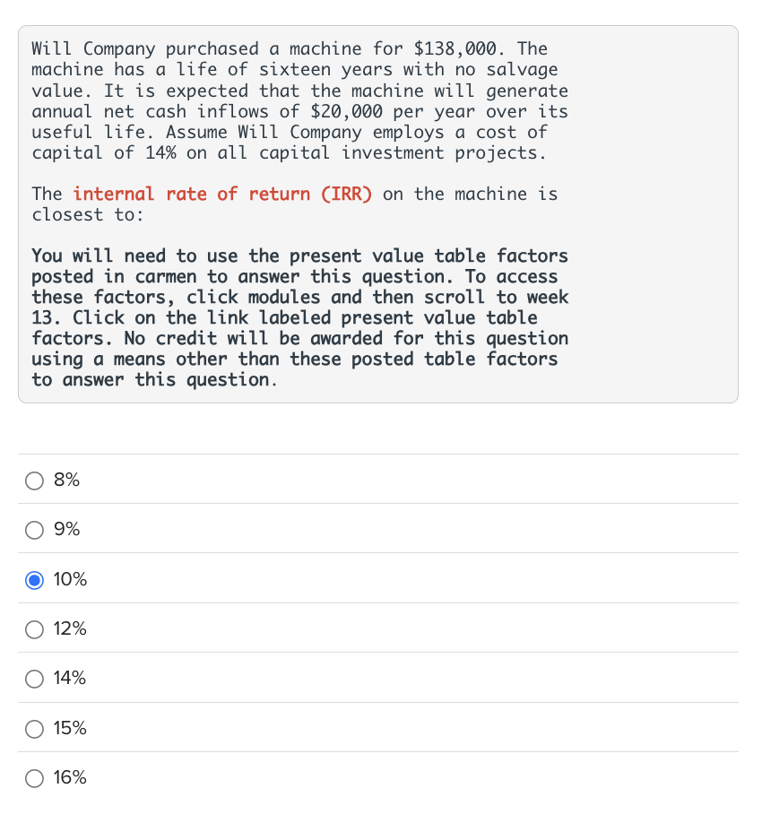Click the "16%" answer label text

[70, 778]
